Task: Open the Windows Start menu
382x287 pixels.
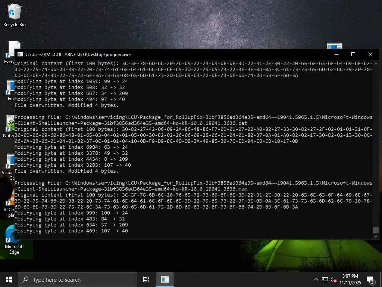Action: coord(9,280)
